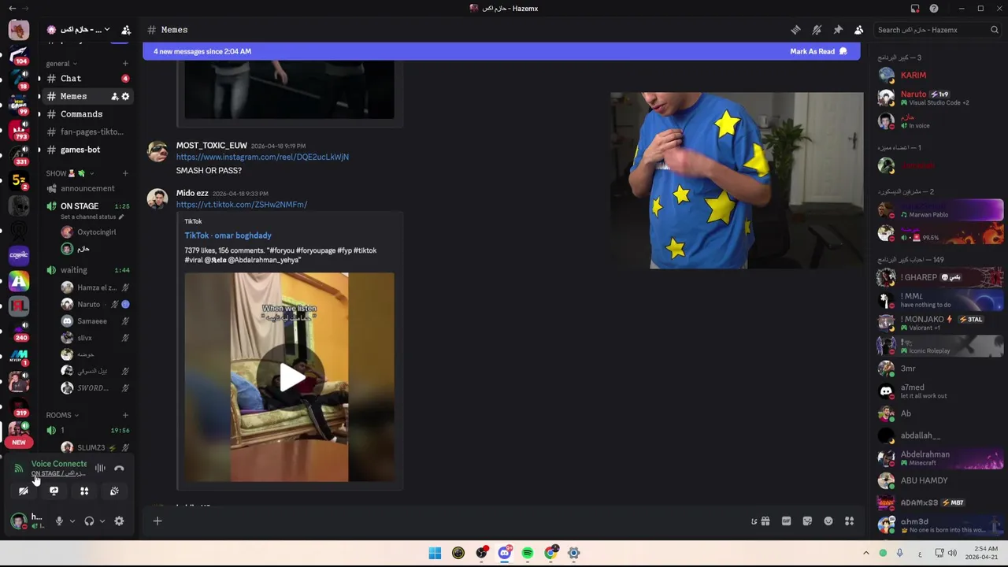1008x567 pixels.
Task: Open Marwan Pablo member entry
Action: coord(939,209)
